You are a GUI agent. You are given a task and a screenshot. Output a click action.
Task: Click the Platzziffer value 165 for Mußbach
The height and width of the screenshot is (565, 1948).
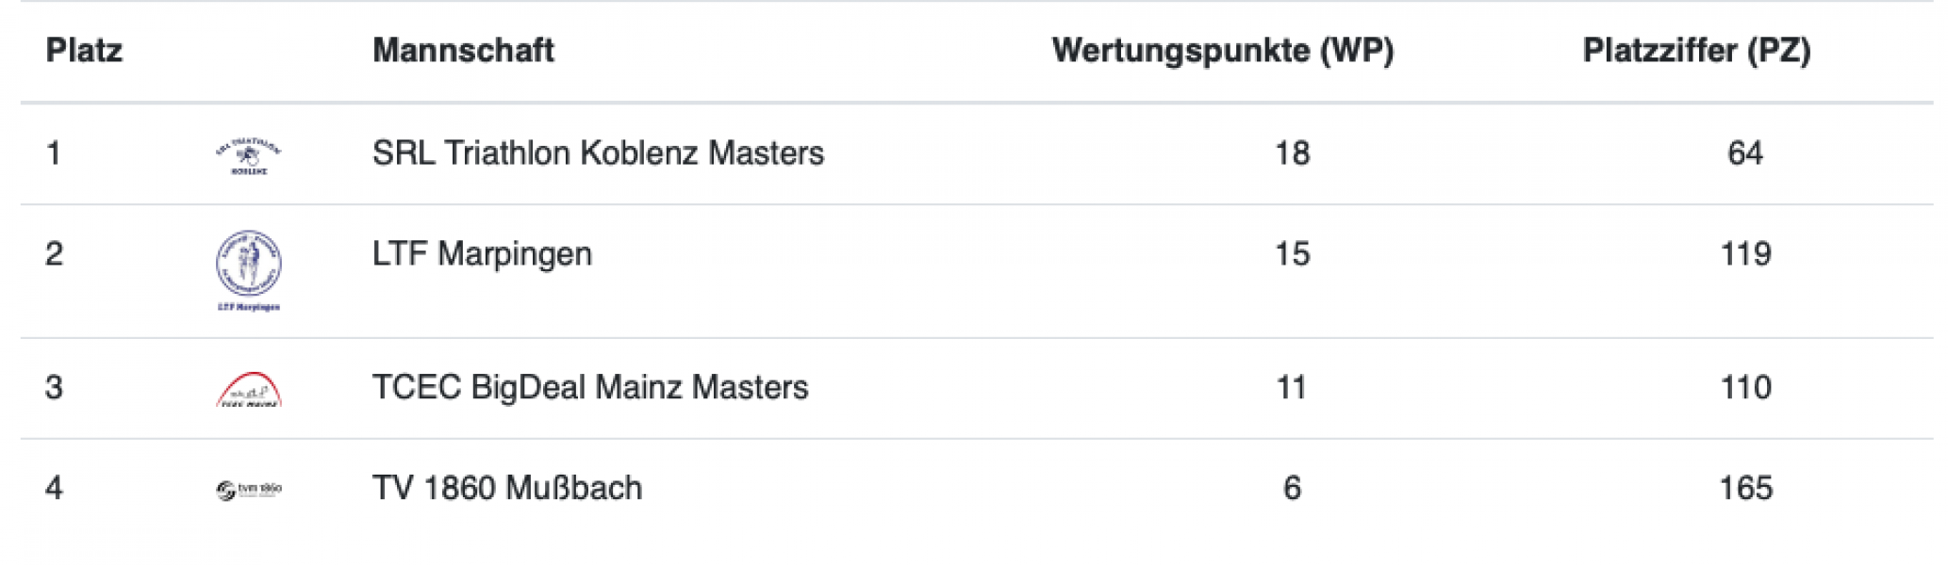1745,489
